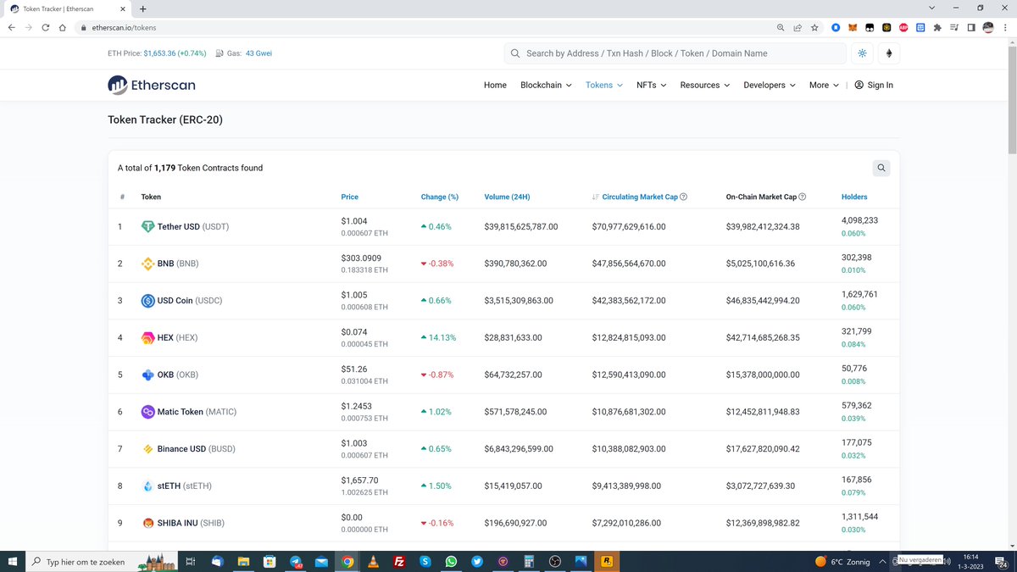The image size is (1017, 572).
Task: Toggle the site theme sun icon
Action: click(x=863, y=53)
